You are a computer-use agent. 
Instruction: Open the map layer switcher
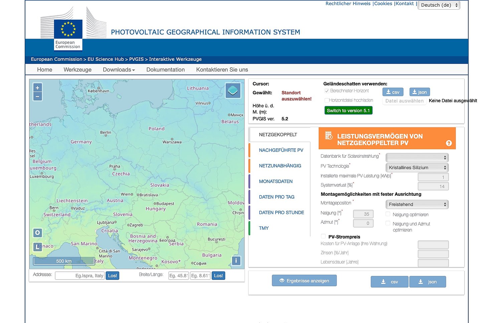click(233, 91)
